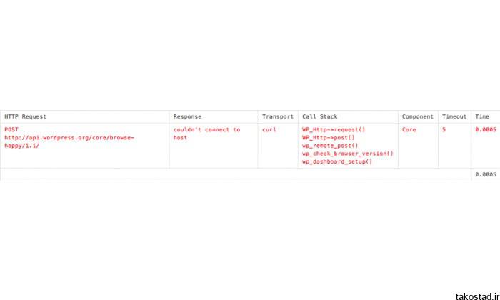Click the curl transport value

tap(269, 129)
